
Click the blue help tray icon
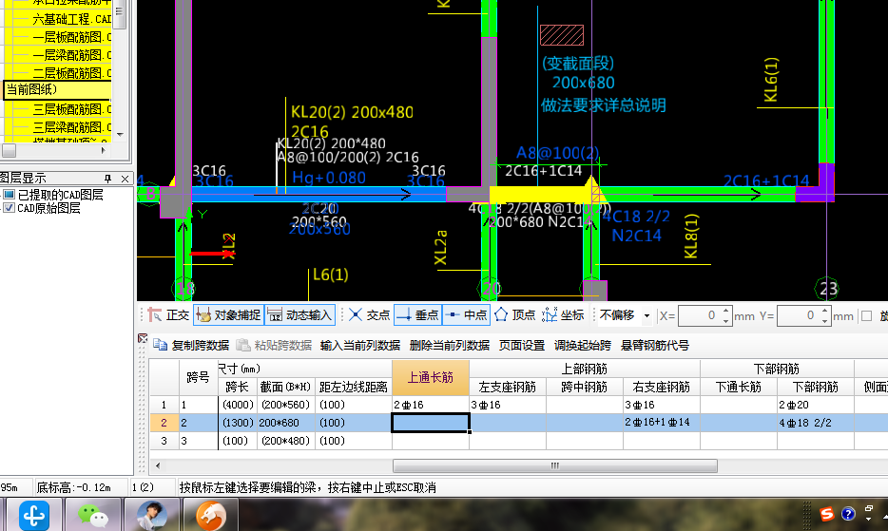tap(848, 514)
